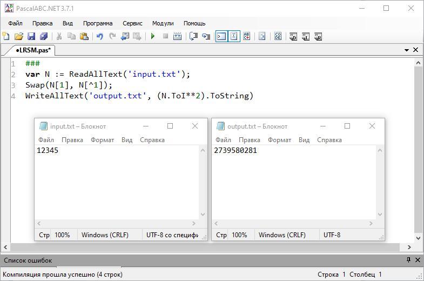Click Windows (CRLF) status in output.txt
This screenshot has width=424, height=281.
tap(282, 235)
